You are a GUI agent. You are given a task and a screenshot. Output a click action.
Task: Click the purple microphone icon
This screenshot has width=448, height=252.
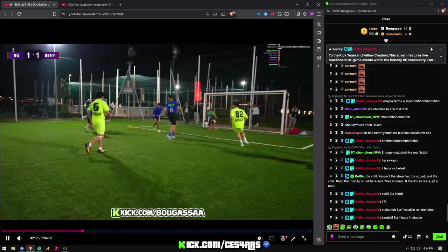point(332,237)
